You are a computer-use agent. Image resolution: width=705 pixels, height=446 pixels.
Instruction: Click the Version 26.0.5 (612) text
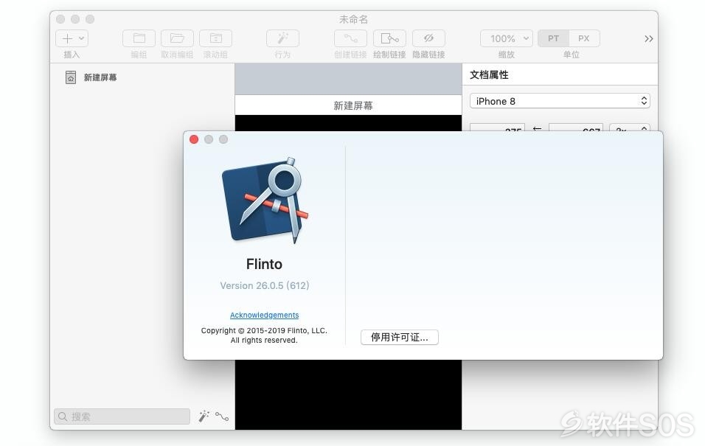[x=264, y=285]
